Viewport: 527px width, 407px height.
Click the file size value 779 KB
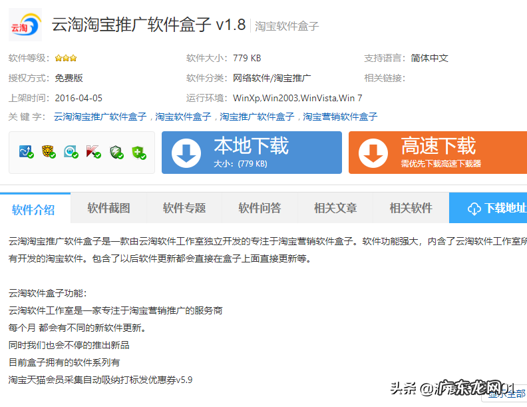click(x=247, y=58)
